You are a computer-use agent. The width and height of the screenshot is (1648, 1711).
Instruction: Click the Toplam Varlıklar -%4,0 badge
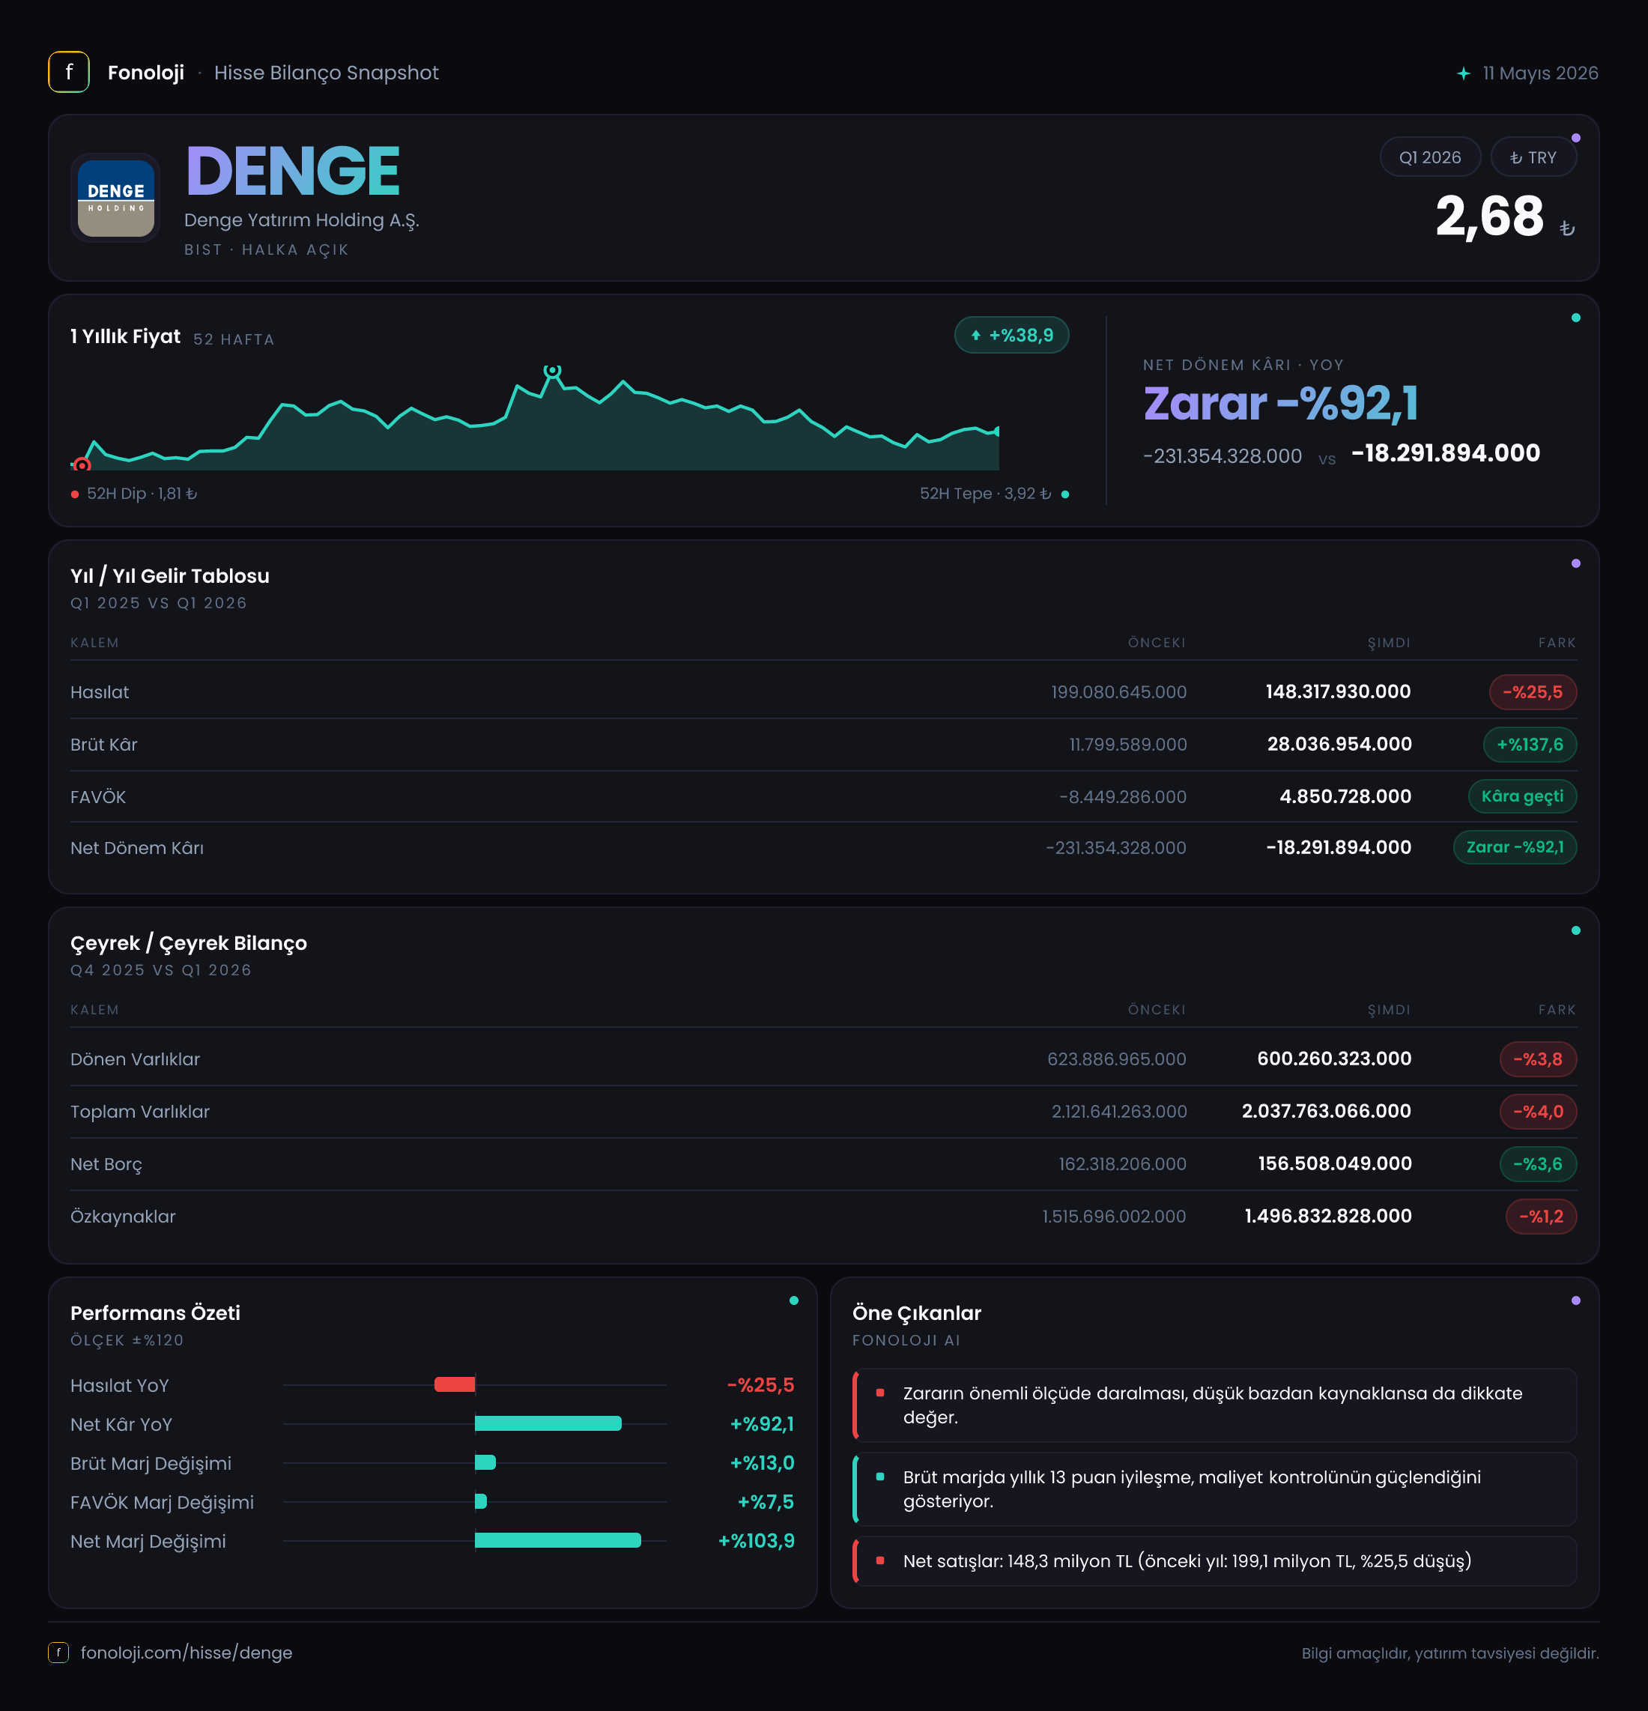point(1538,1111)
